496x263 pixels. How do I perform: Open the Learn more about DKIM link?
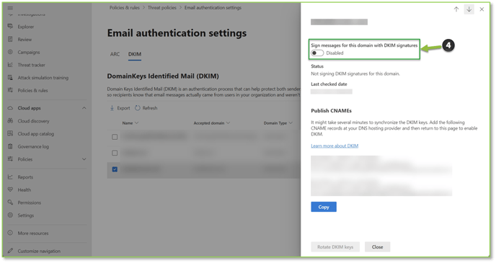click(x=335, y=146)
